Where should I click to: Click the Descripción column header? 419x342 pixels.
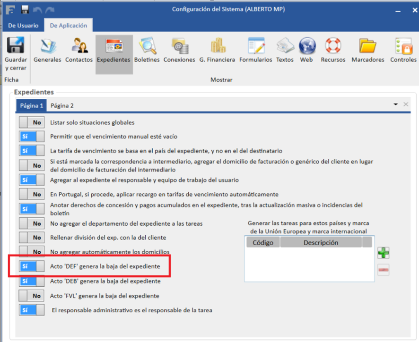coord(321,243)
